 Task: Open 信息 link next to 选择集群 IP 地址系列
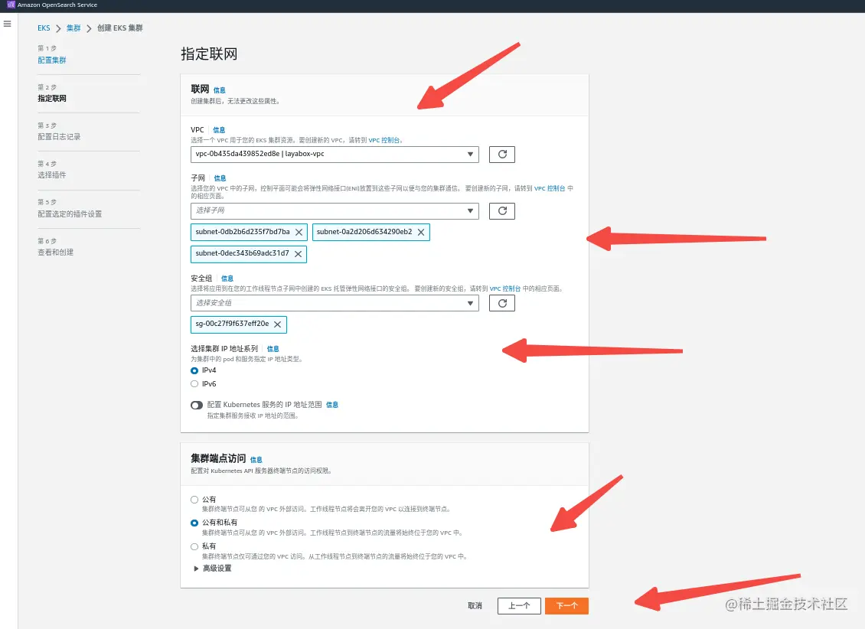click(273, 349)
